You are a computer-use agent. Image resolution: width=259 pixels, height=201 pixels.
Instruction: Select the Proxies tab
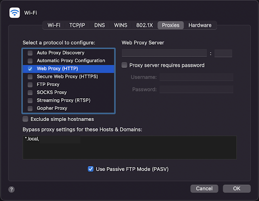click(170, 25)
